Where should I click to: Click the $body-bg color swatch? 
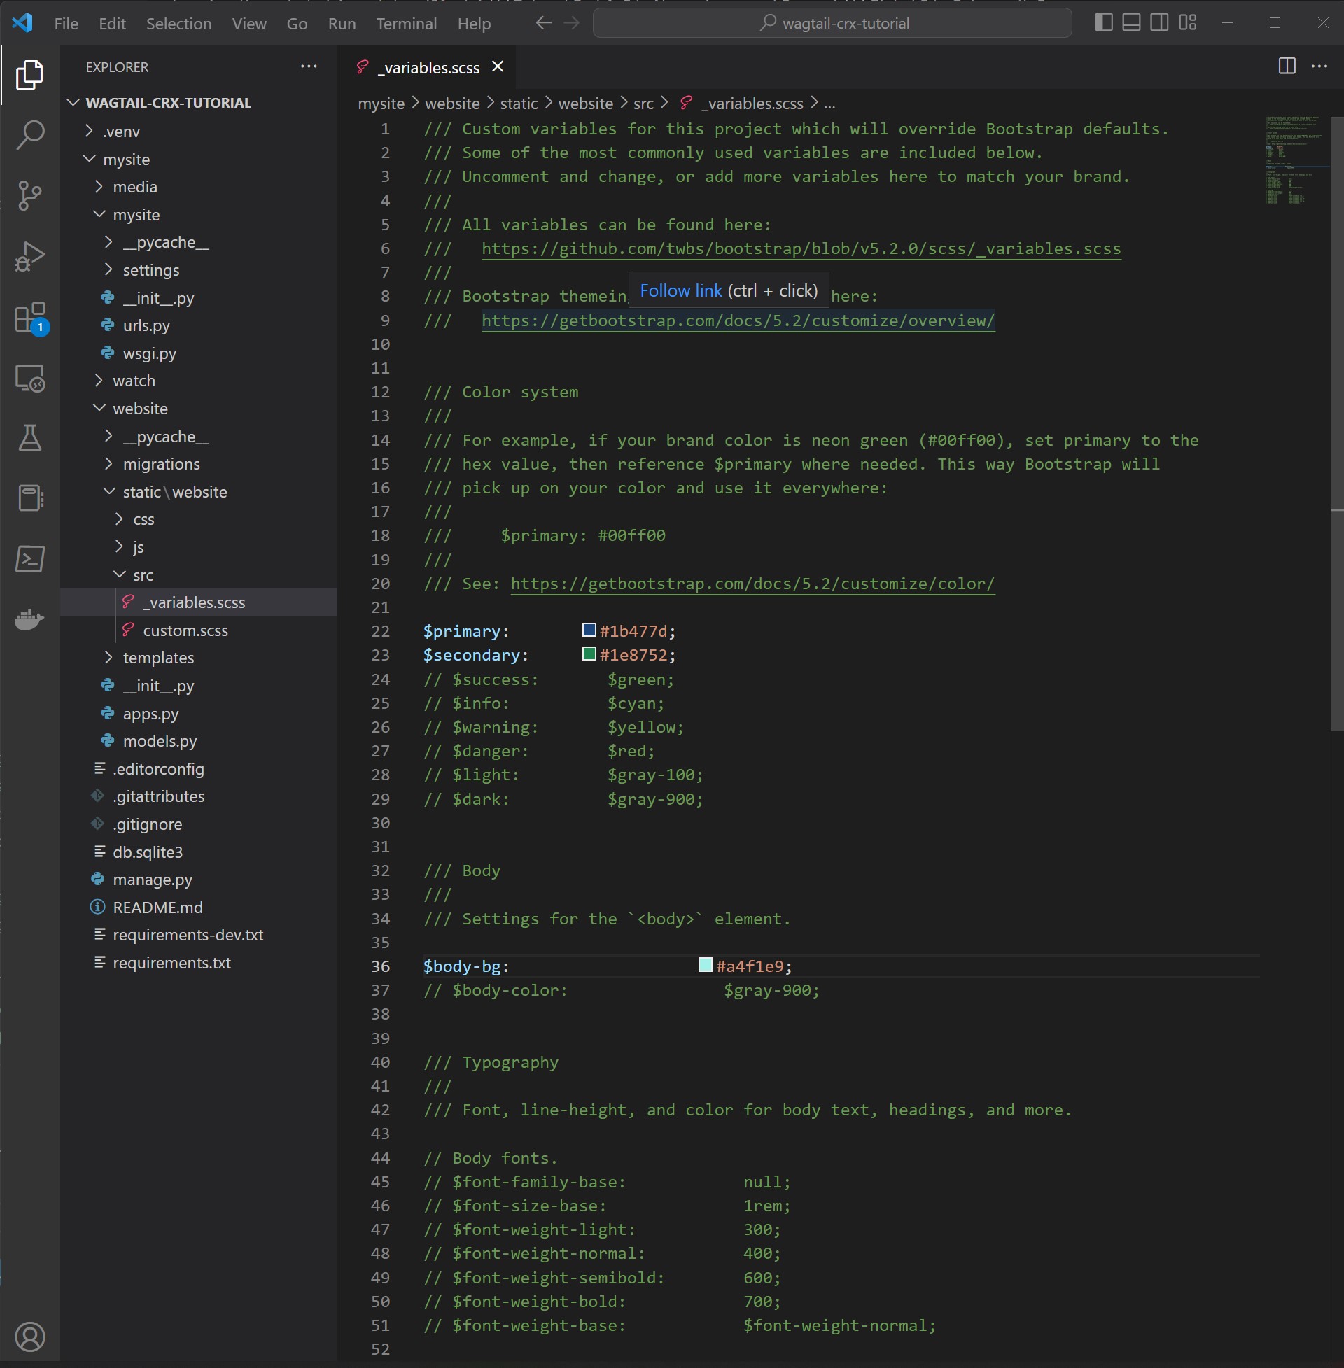tap(704, 965)
